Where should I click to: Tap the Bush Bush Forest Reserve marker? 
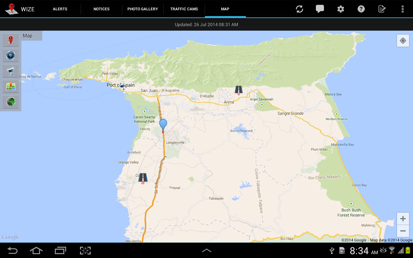pyautogui.click(x=351, y=203)
